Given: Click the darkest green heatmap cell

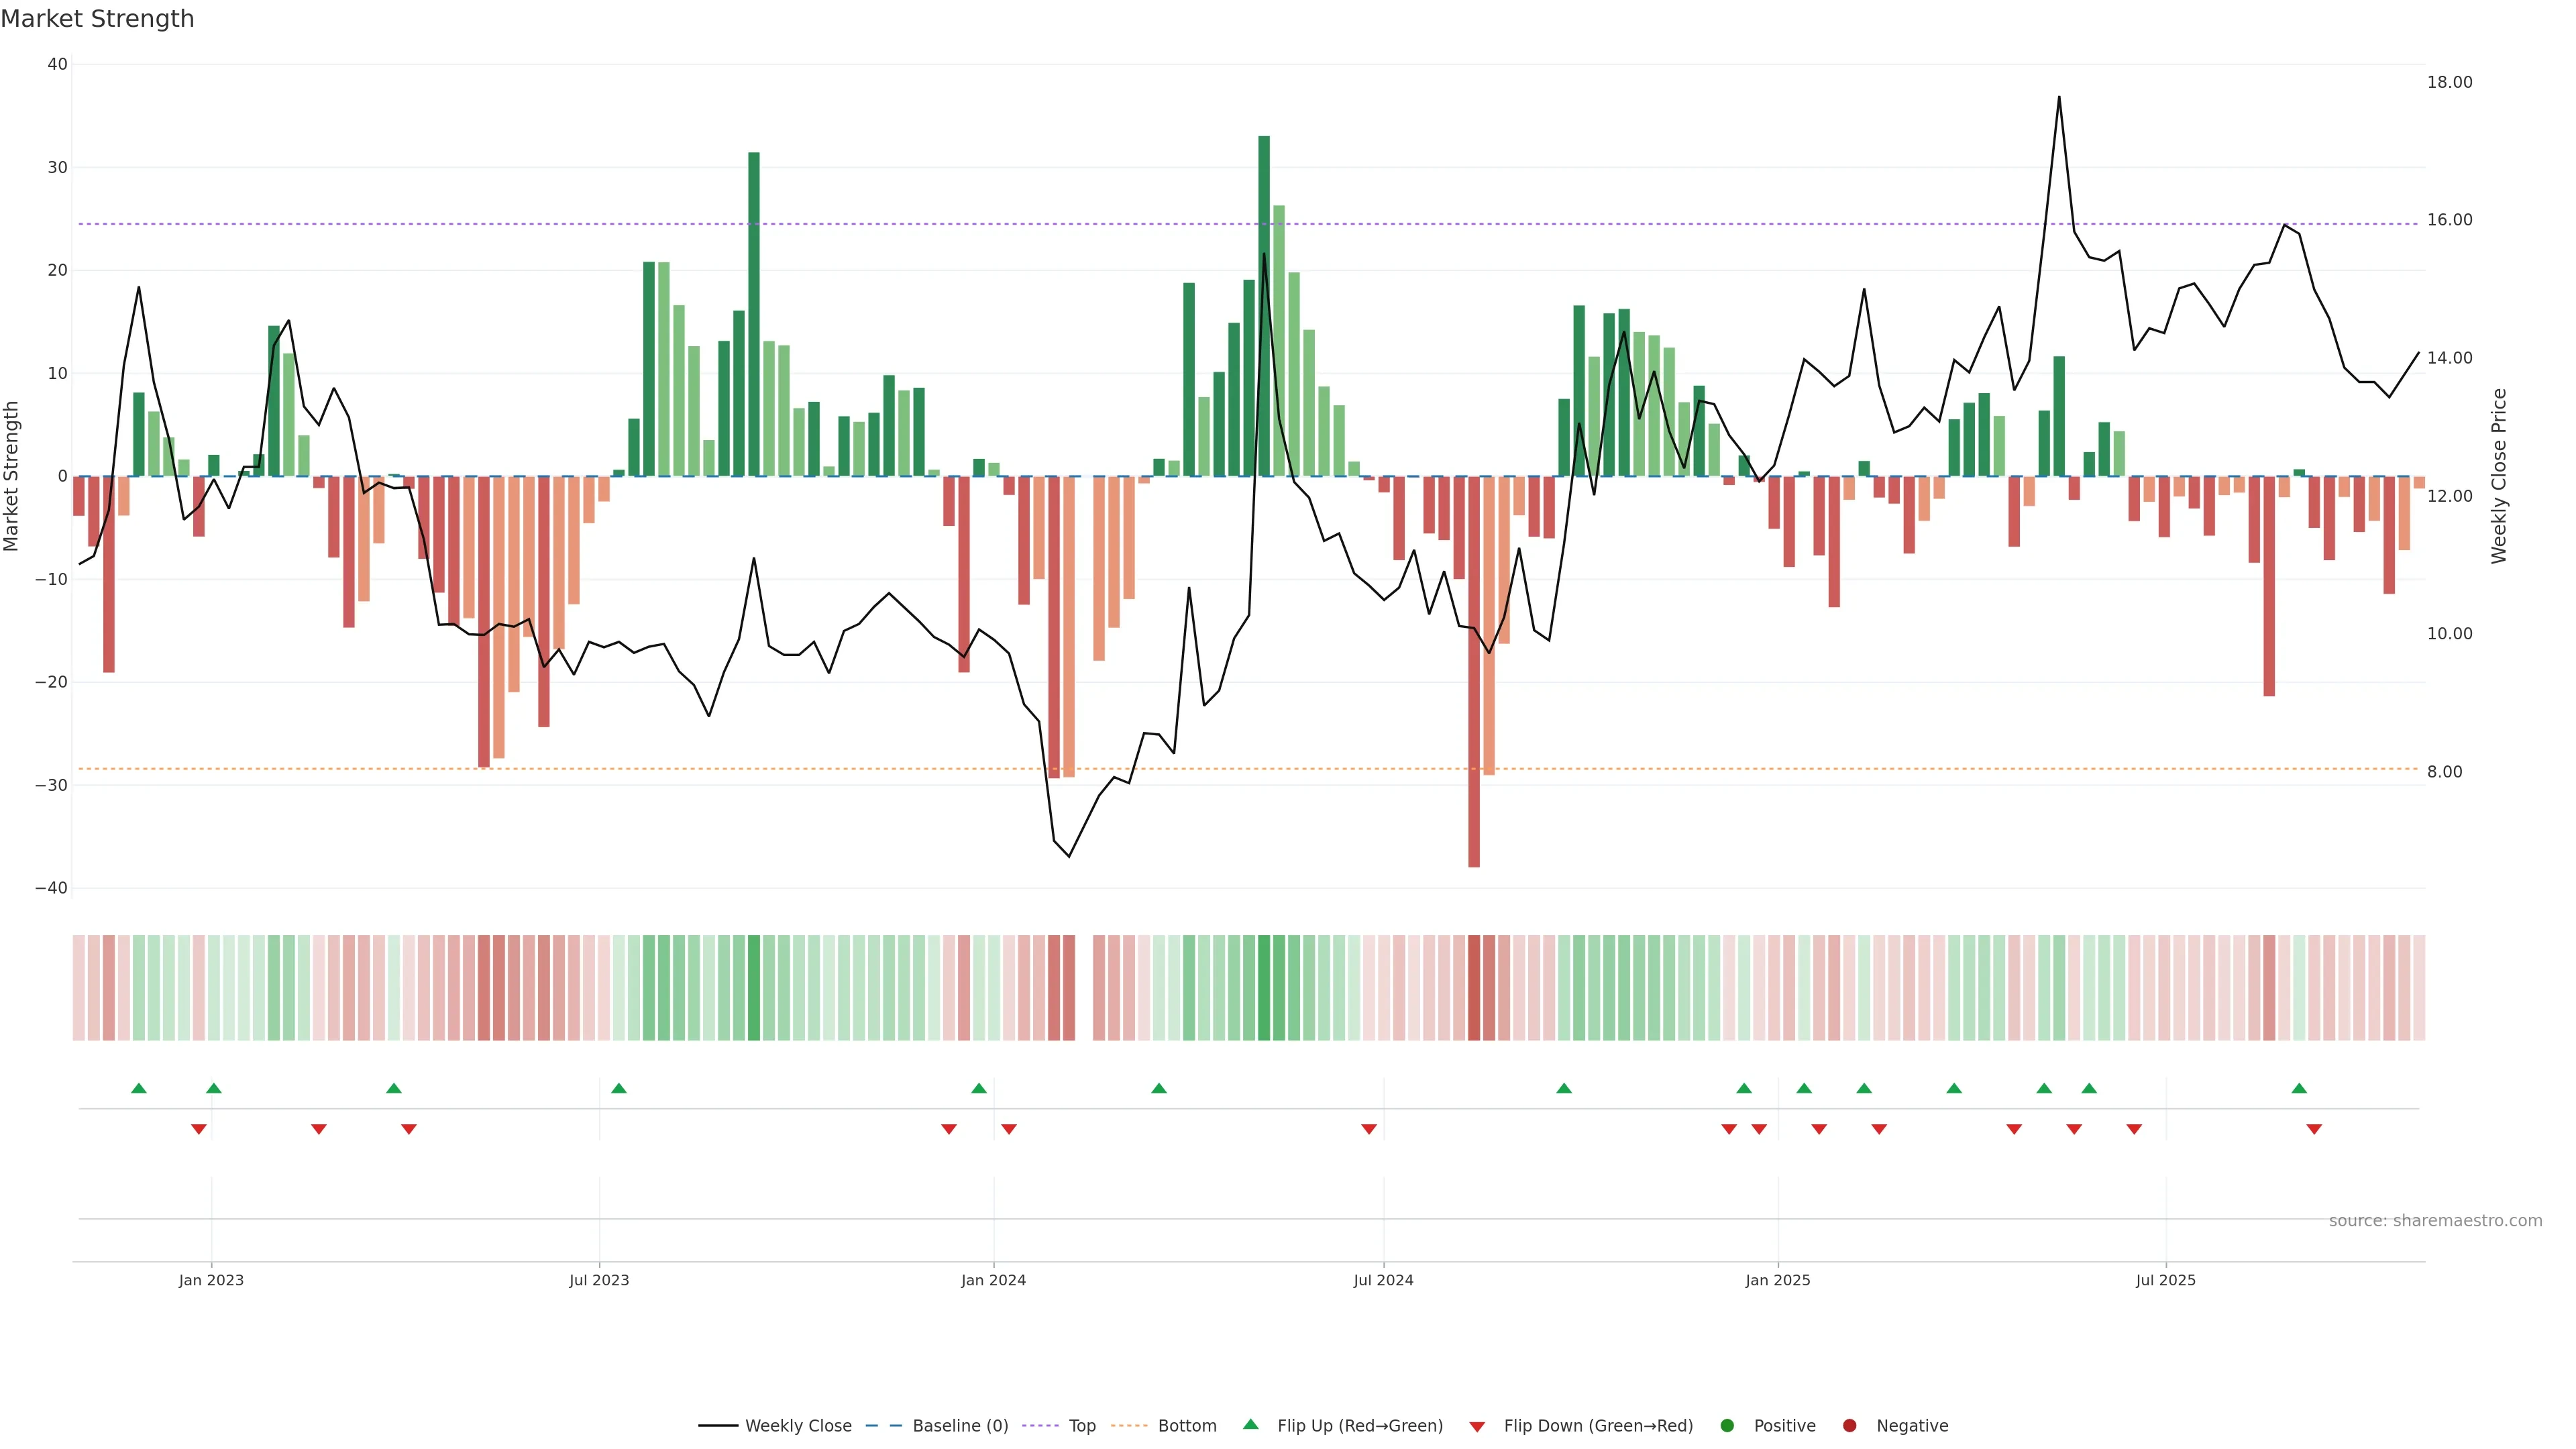Looking at the screenshot, I should (x=1264, y=988).
